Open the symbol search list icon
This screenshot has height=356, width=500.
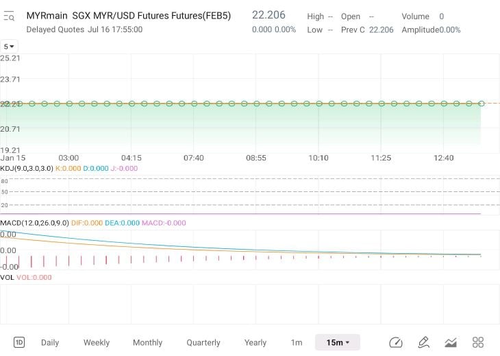point(9,16)
